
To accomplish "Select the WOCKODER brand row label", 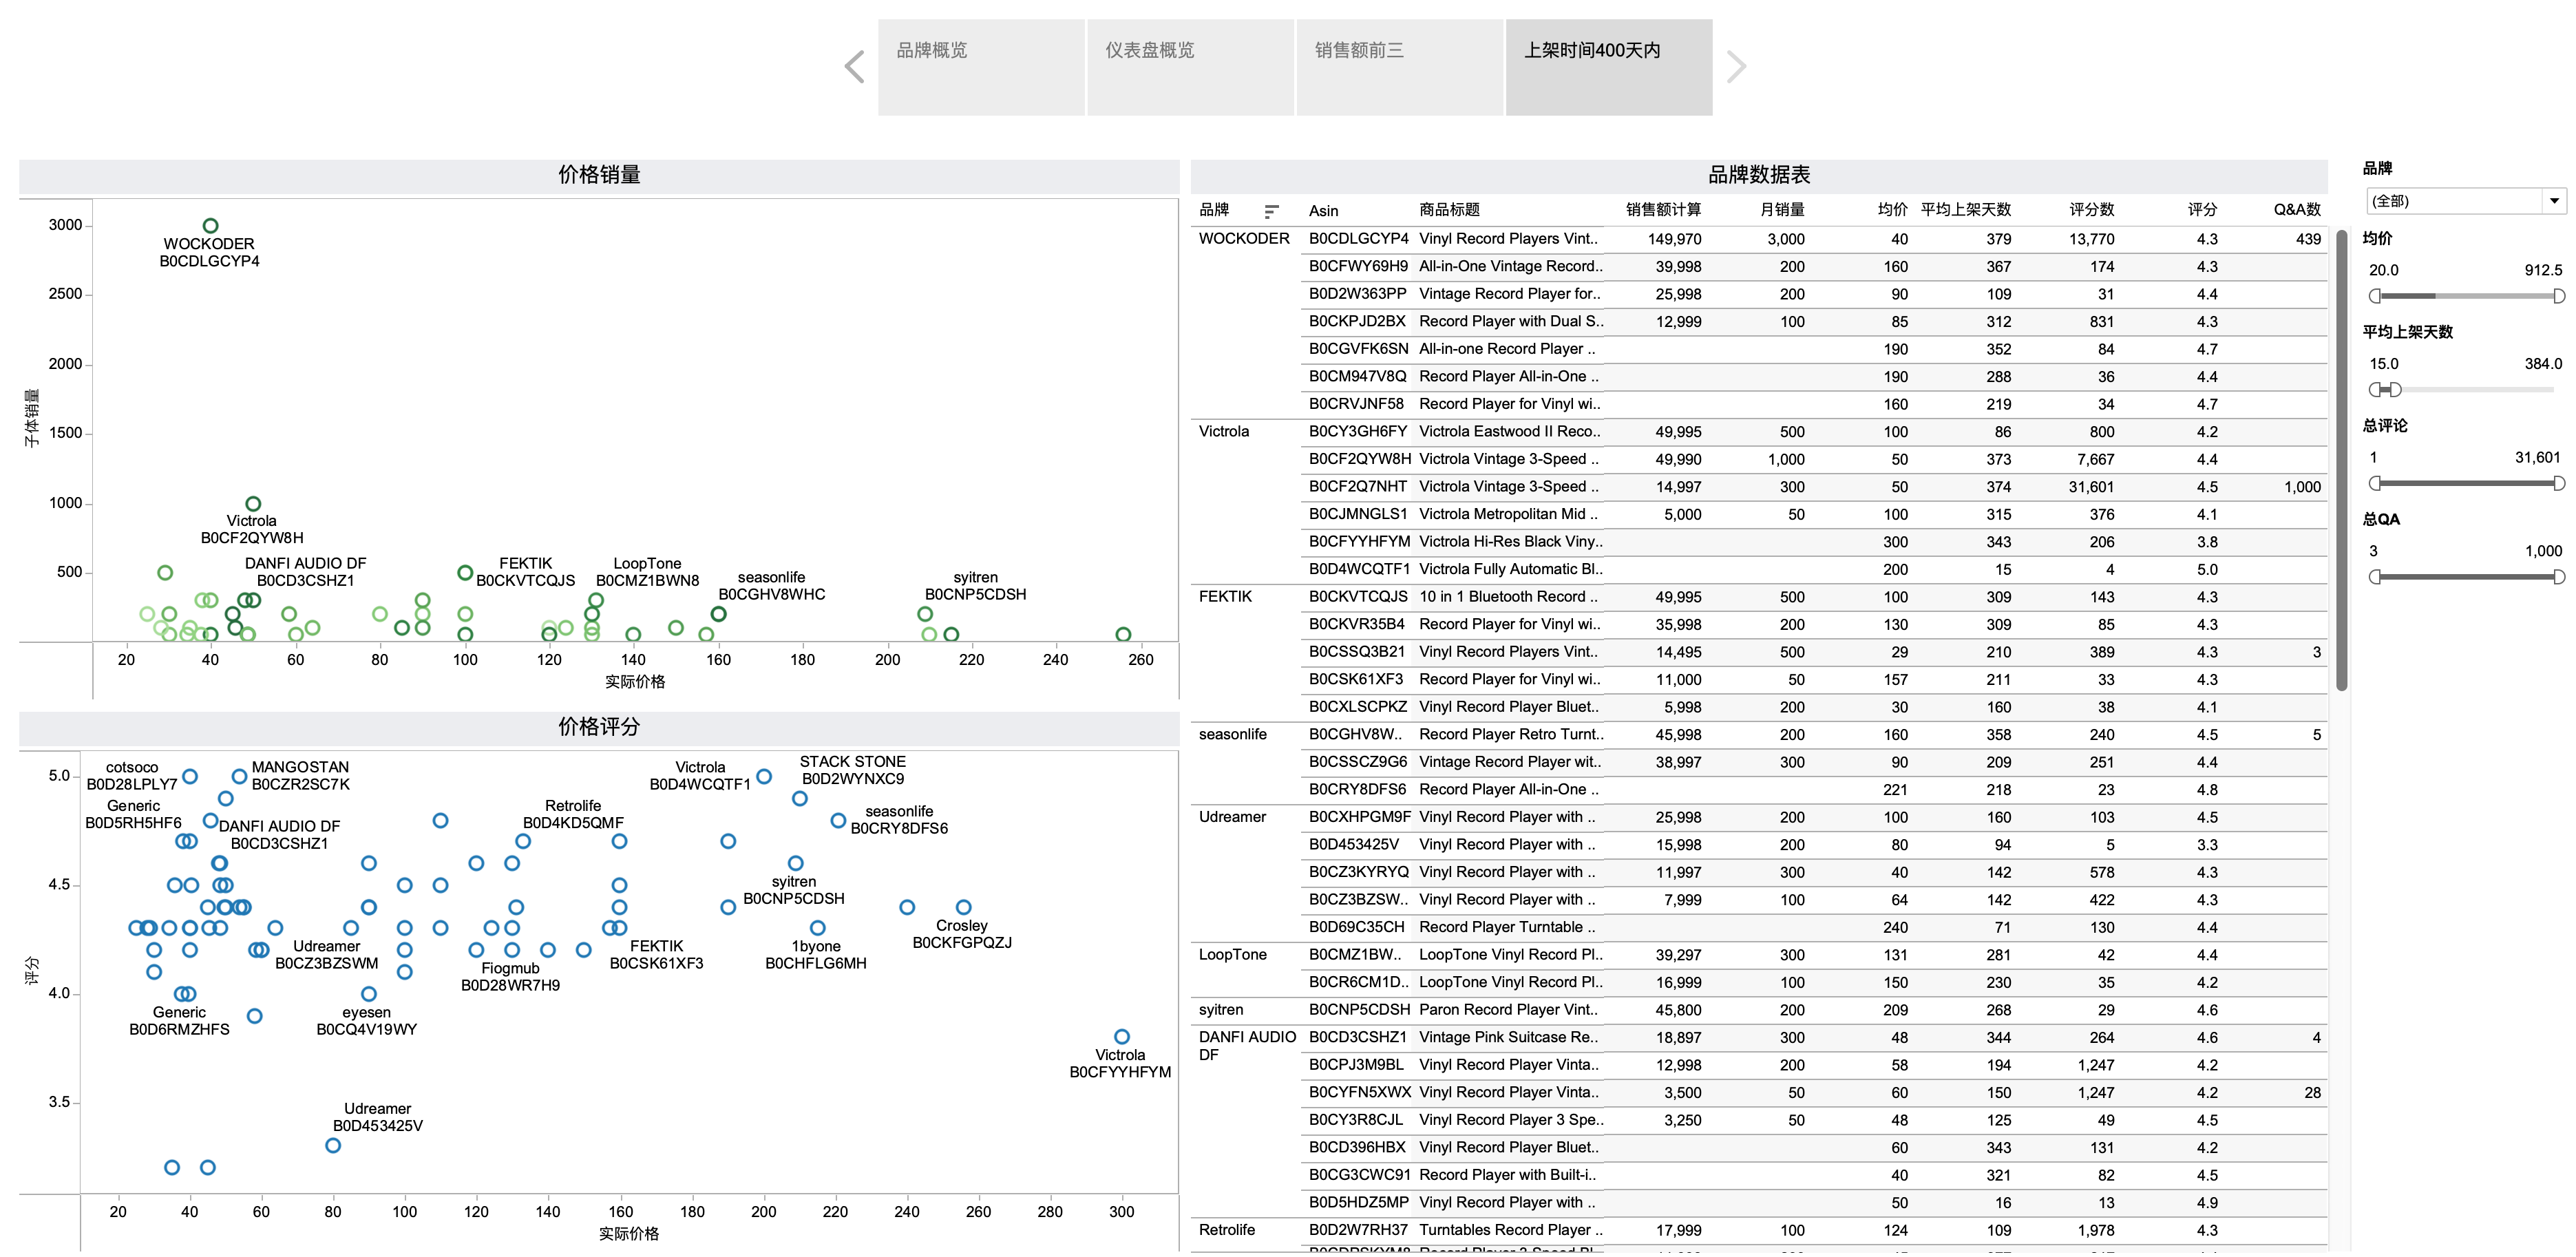I will point(1244,239).
